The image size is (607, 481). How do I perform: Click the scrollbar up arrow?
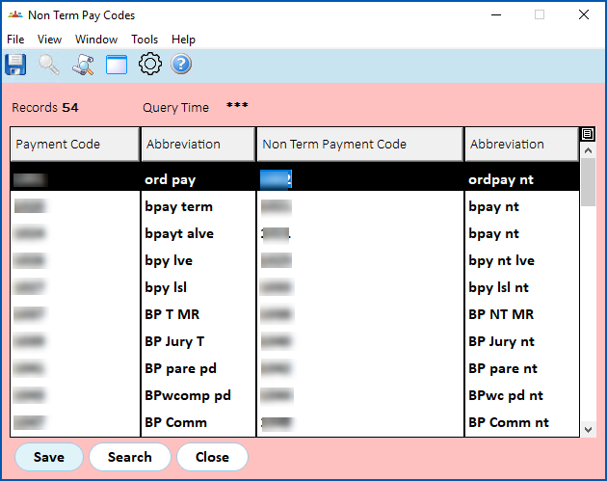pyautogui.click(x=589, y=150)
